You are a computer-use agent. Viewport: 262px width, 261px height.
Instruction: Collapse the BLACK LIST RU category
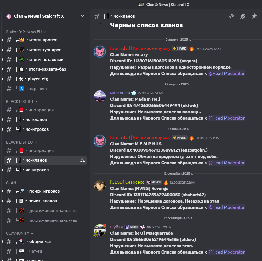point(21,102)
